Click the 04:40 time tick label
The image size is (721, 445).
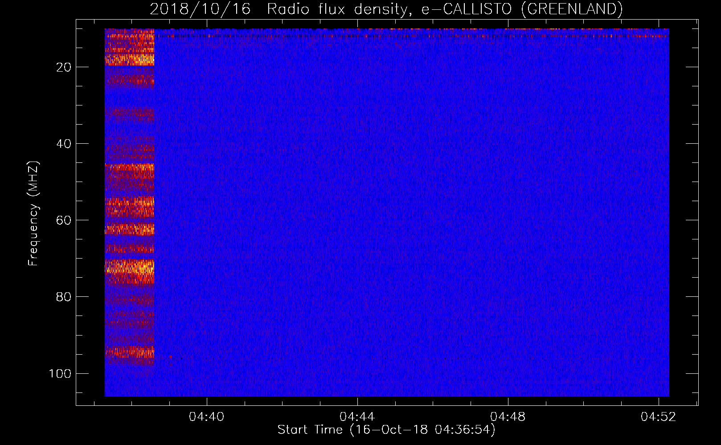(207, 417)
